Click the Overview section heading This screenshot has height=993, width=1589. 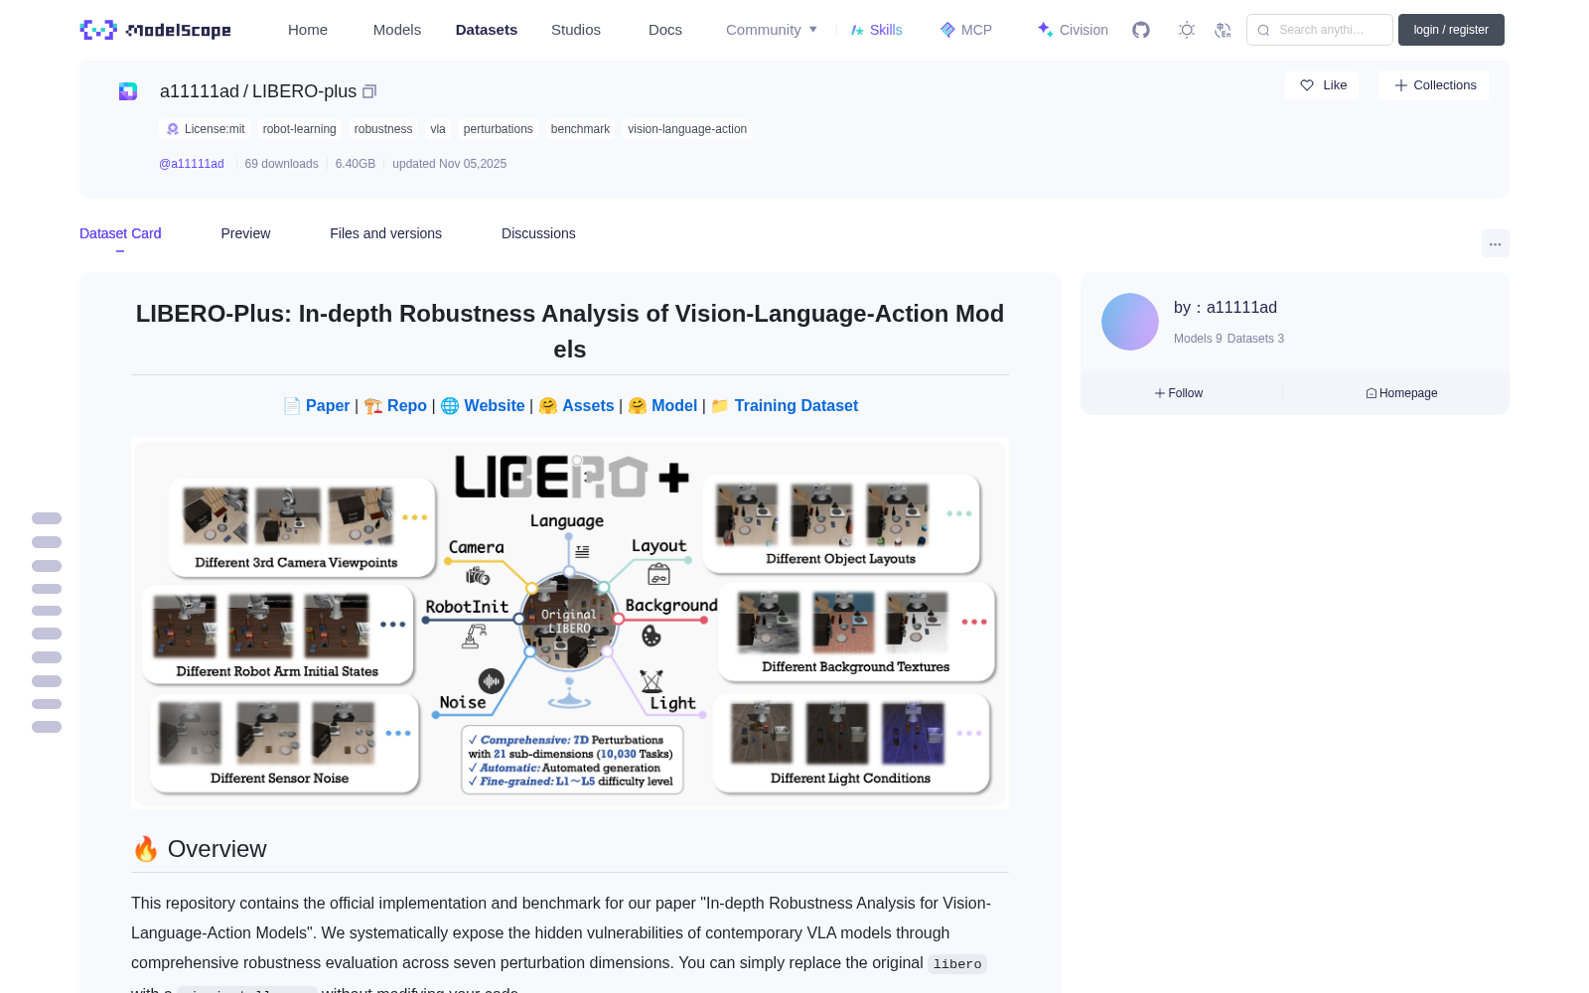coord(200,849)
